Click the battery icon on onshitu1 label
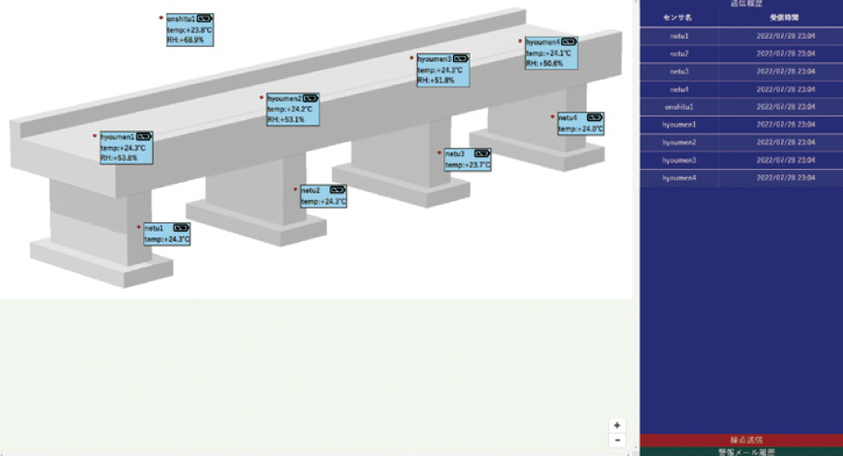 [x=203, y=18]
